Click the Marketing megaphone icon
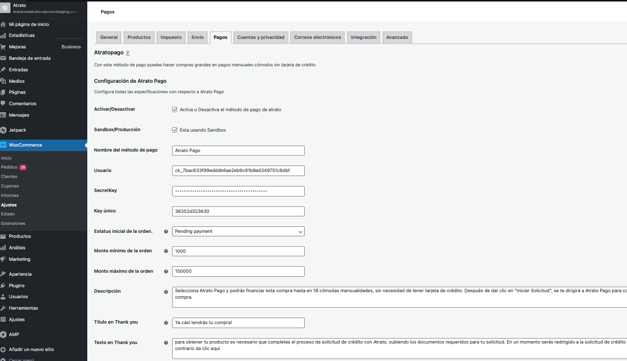The image size is (627, 361). click(x=3, y=259)
